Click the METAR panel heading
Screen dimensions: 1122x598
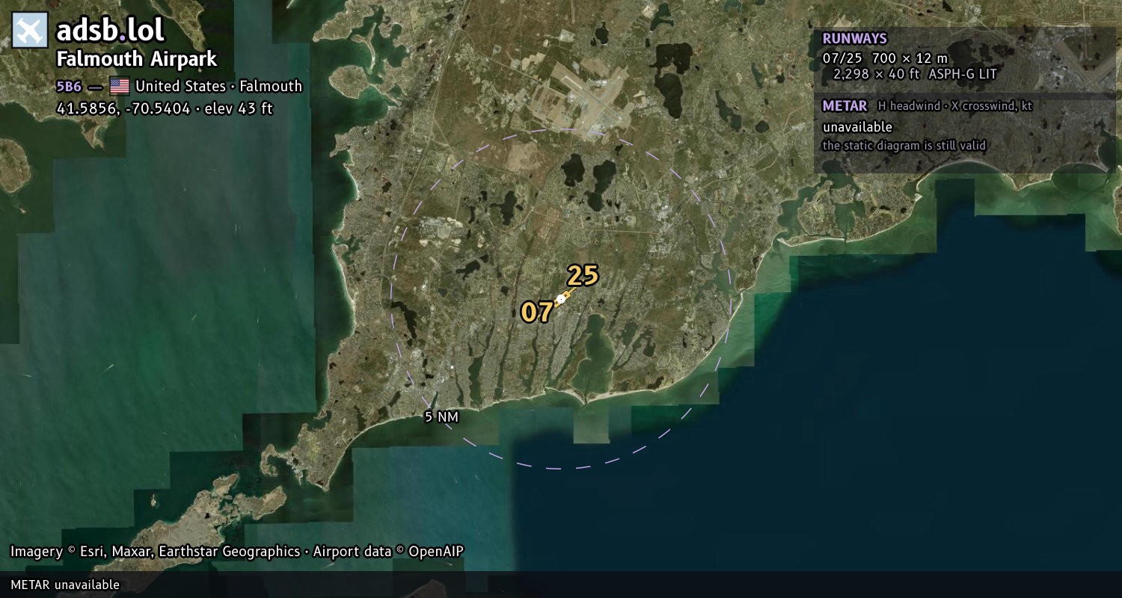845,105
